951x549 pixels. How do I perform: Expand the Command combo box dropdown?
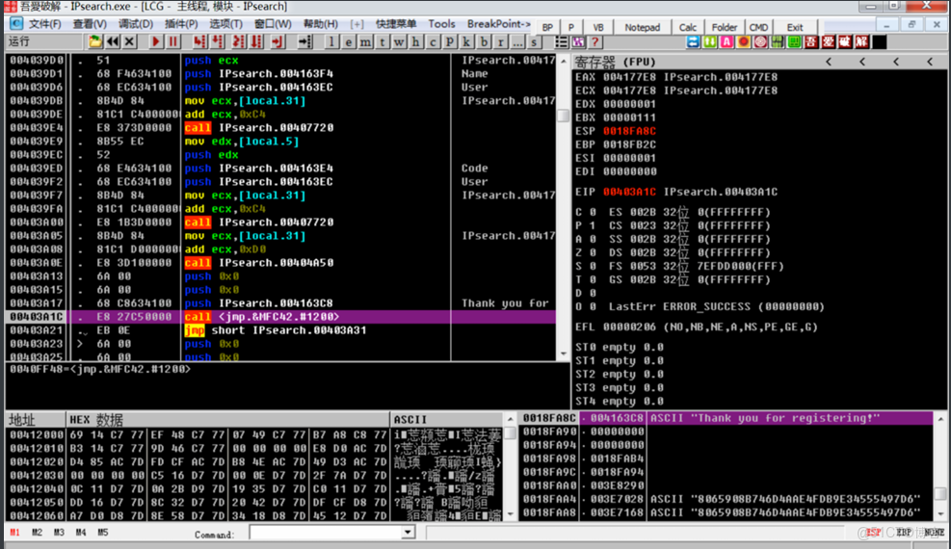point(409,533)
